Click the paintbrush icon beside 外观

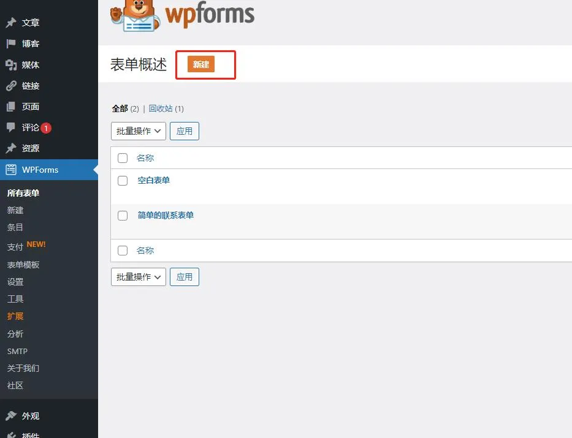pyautogui.click(x=11, y=416)
